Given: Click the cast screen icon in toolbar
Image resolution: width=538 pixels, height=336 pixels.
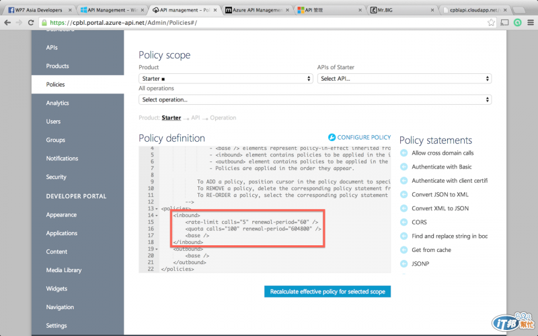Looking at the screenshot, I should 504,23.
